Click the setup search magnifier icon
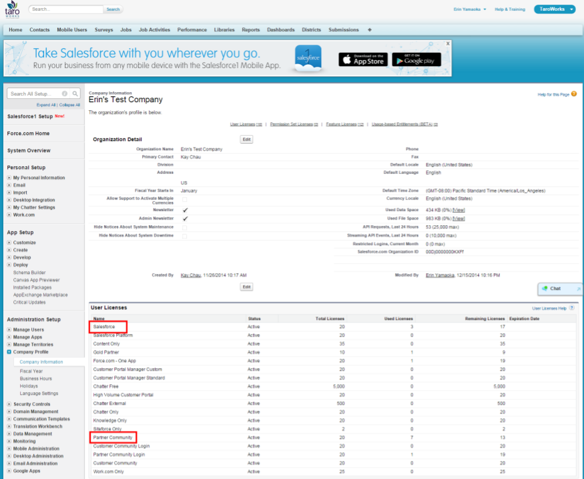The width and height of the screenshot is (584, 479). tap(75, 94)
